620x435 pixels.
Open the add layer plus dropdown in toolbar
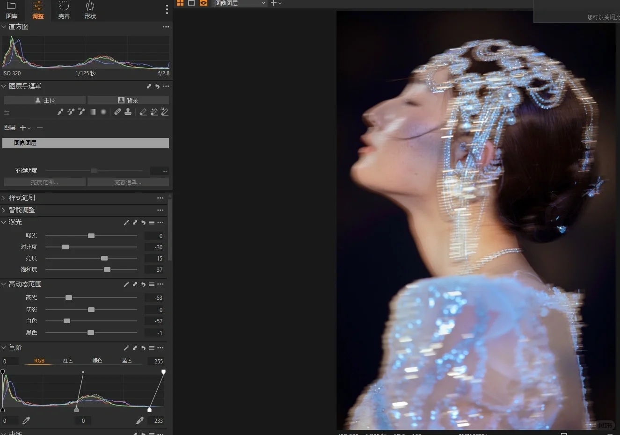coord(277,3)
